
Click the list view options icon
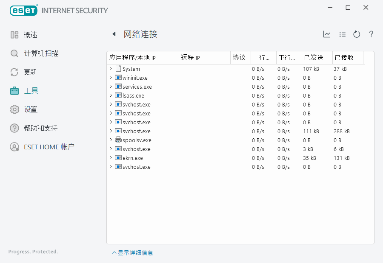pyautogui.click(x=343, y=34)
